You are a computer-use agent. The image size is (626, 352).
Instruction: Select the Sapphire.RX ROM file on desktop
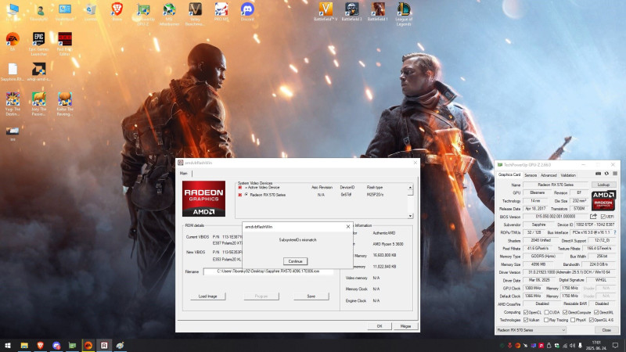pyautogui.click(x=13, y=71)
